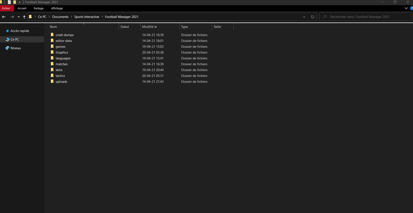The image size is (413, 213).
Task: Expand the ribbon with the chevron
Action: click(406, 8)
